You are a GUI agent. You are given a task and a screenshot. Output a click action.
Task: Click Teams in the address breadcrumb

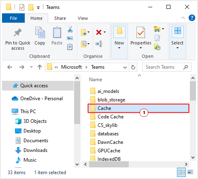[98, 67]
